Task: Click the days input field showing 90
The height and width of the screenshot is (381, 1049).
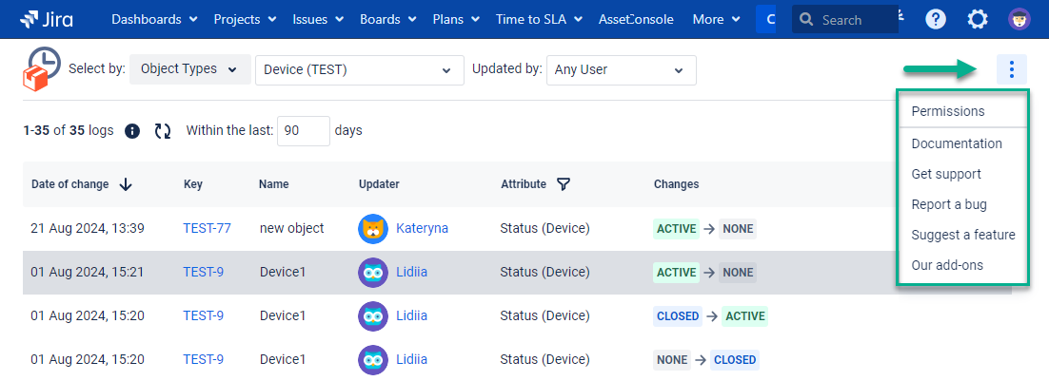Action: [x=303, y=131]
